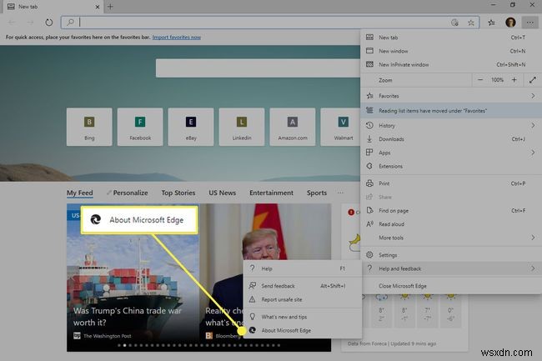Screen dimensions: 542x361
Task: Open Extensions from the menu
Action: point(451,166)
